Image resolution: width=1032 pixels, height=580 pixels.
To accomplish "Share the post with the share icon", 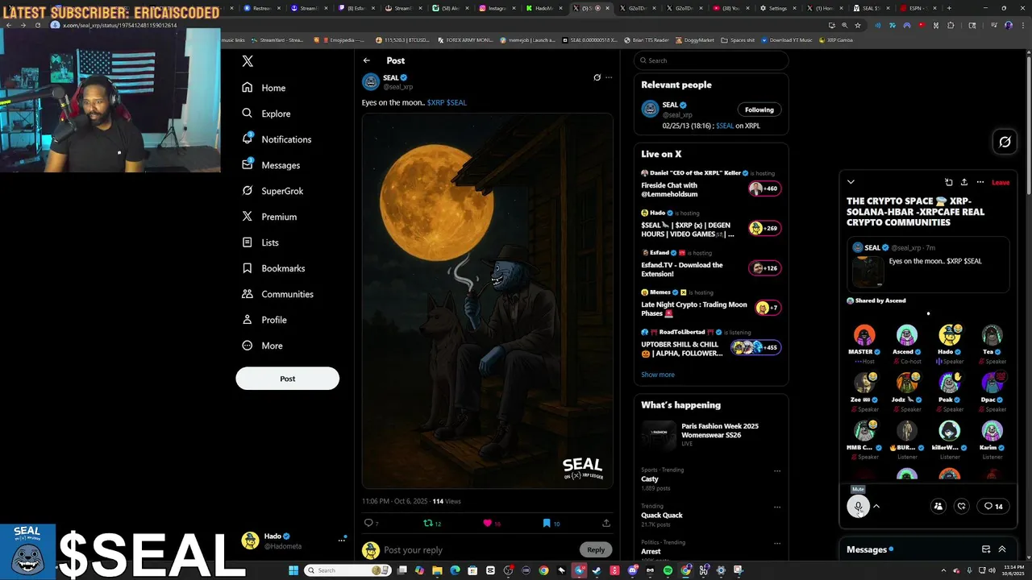I will coord(606,523).
